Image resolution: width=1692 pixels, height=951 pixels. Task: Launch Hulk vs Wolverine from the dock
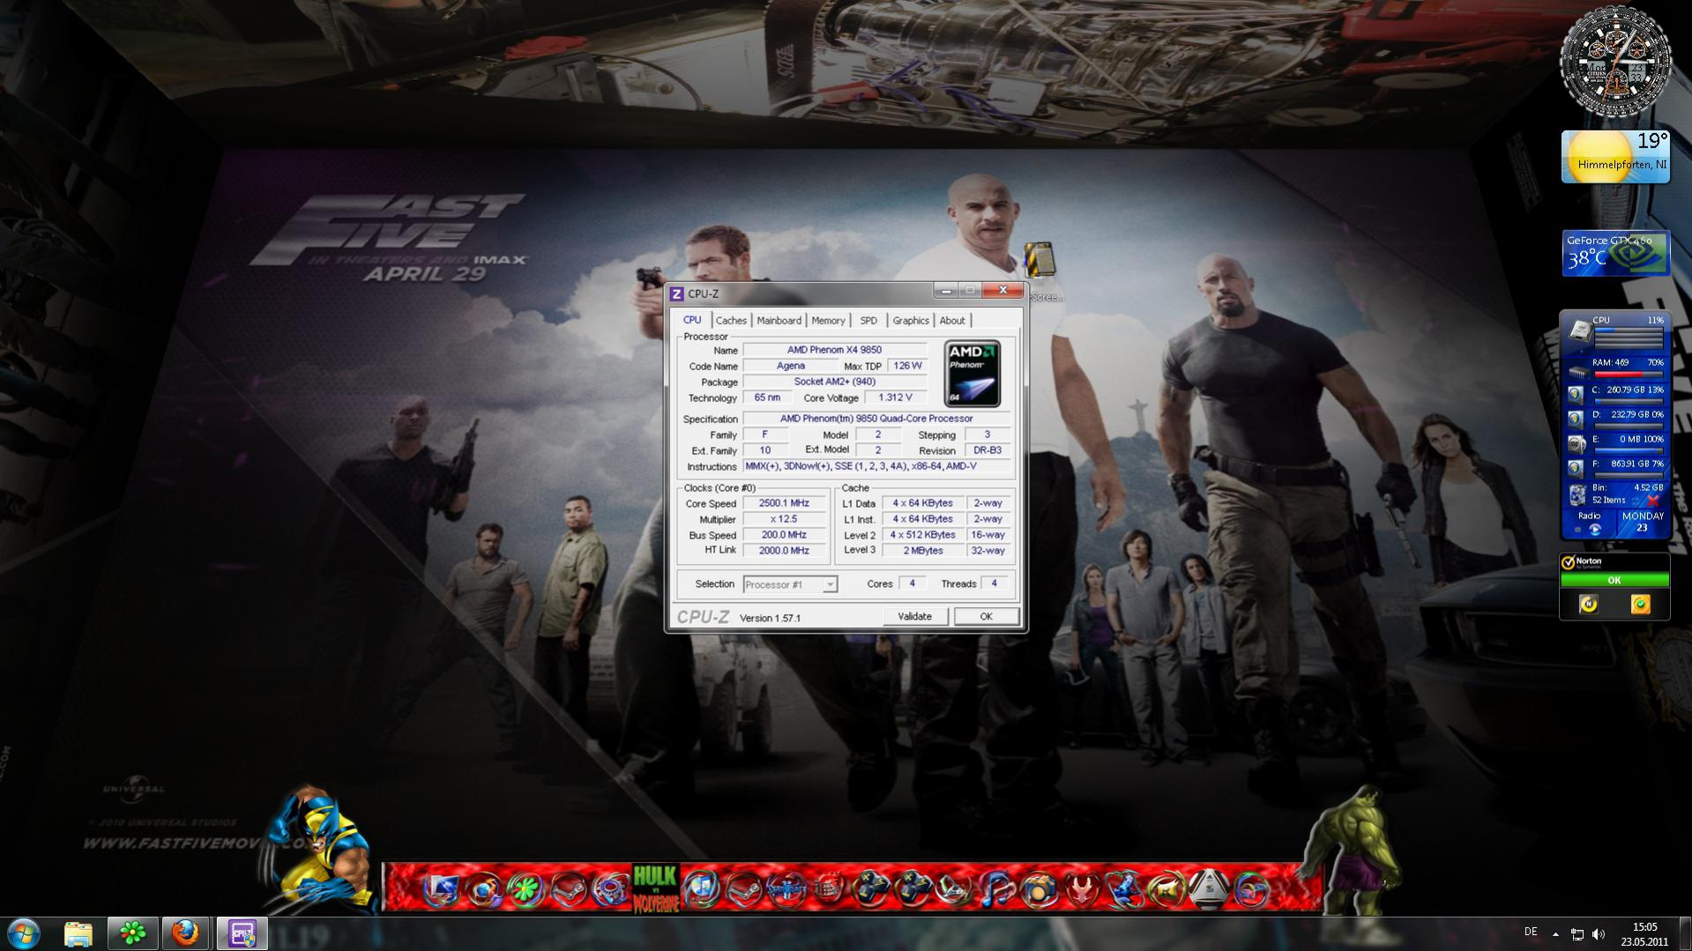pyautogui.click(x=656, y=888)
